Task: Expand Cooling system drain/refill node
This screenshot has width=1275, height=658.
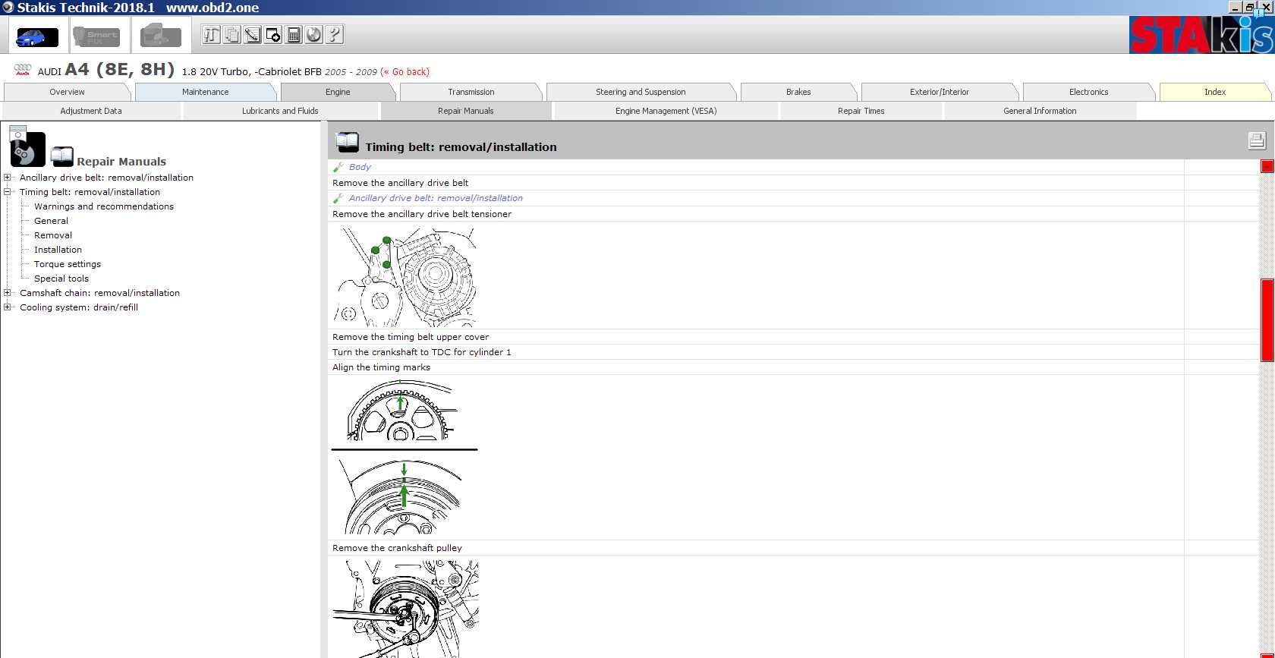Action: click(x=8, y=307)
